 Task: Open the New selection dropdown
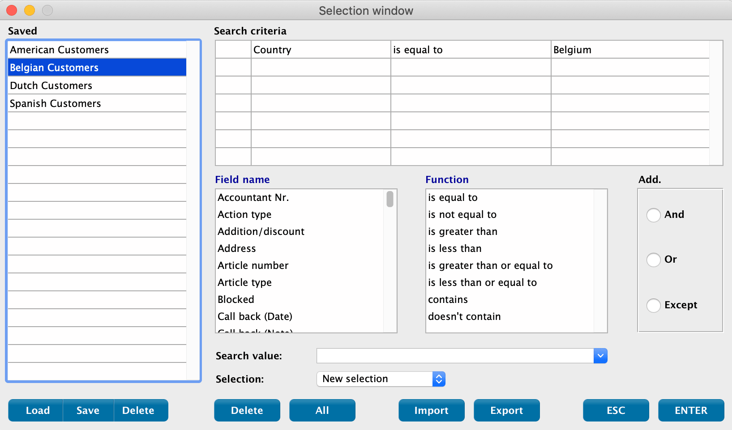coord(381,379)
